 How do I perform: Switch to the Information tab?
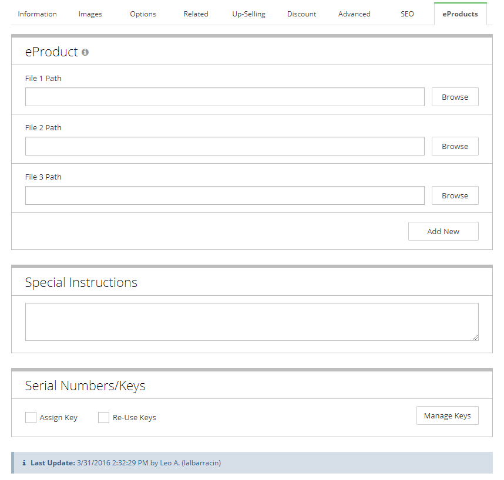coord(38,14)
